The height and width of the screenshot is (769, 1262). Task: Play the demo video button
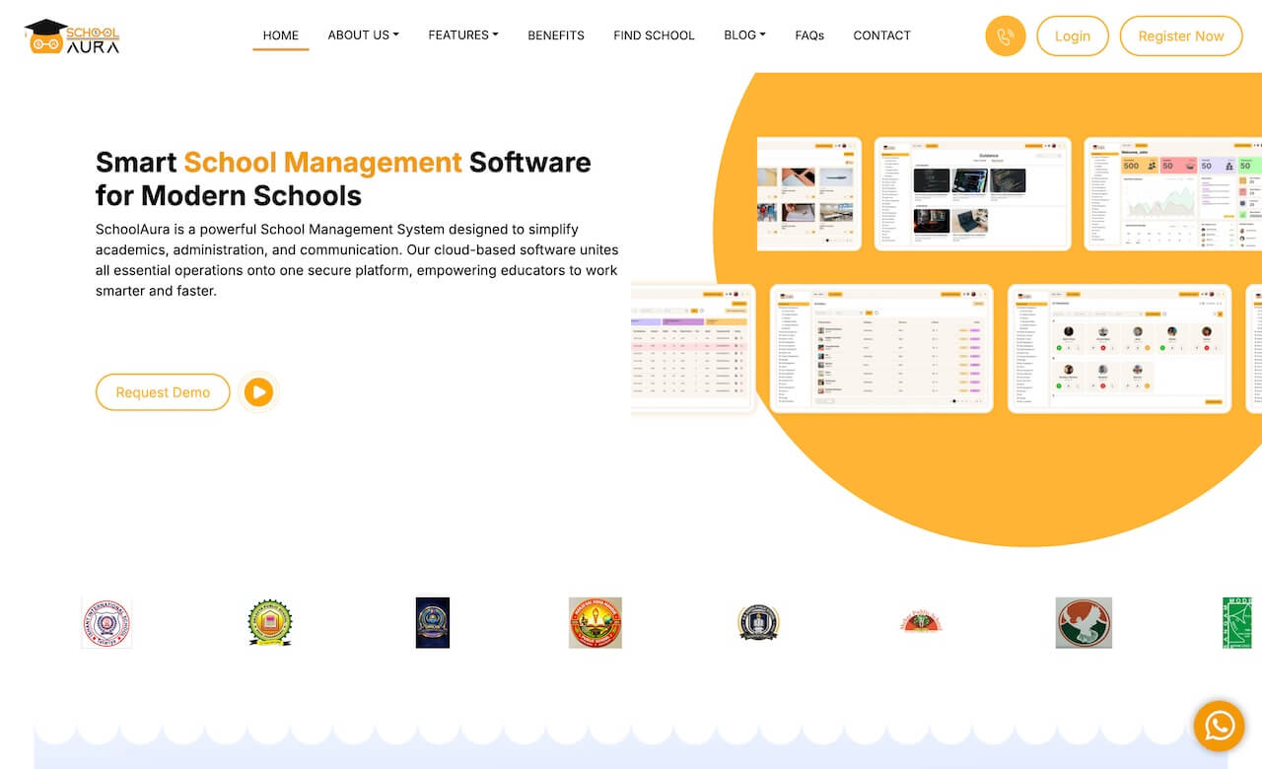(x=258, y=392)
